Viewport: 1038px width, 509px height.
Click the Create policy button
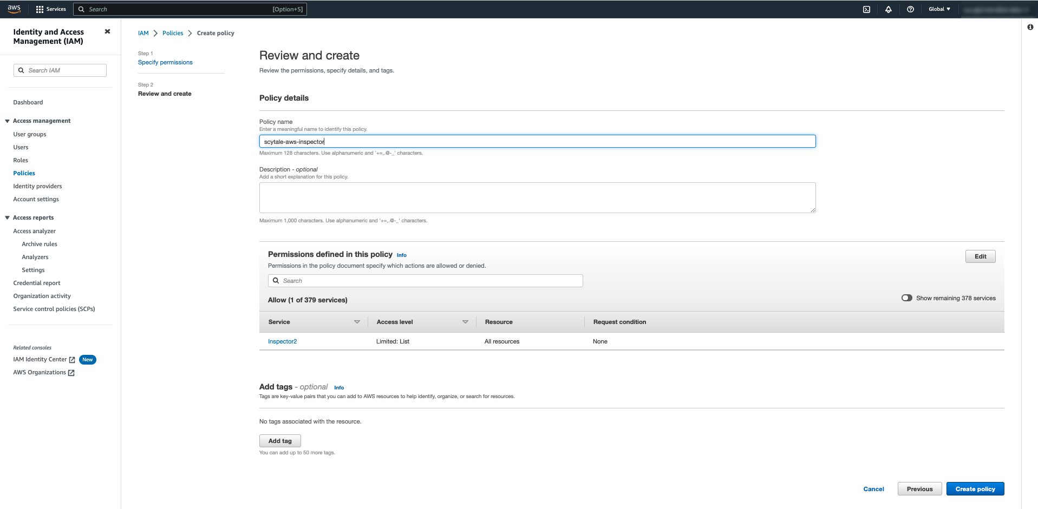pos(975,489)
